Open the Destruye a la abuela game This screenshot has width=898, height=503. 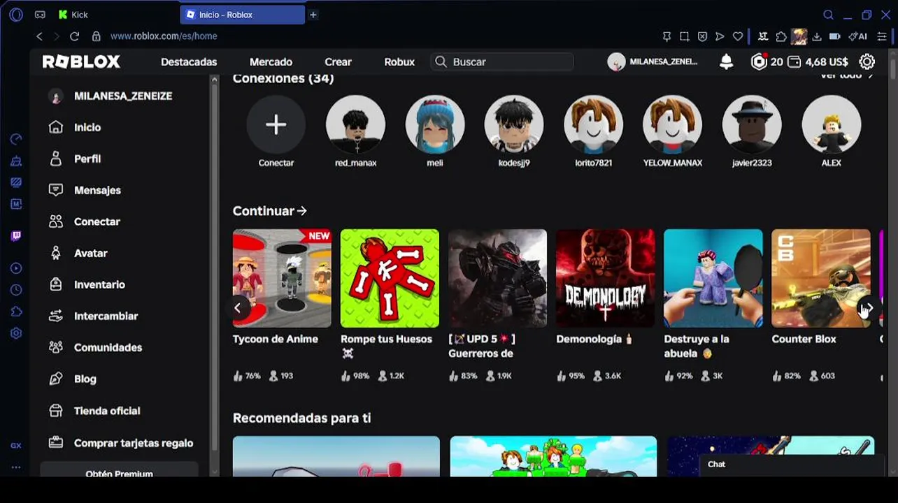[x=713, y=278]
